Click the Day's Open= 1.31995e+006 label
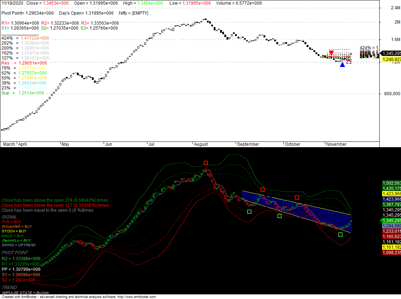The image size is (401, 299). (86, 13)
